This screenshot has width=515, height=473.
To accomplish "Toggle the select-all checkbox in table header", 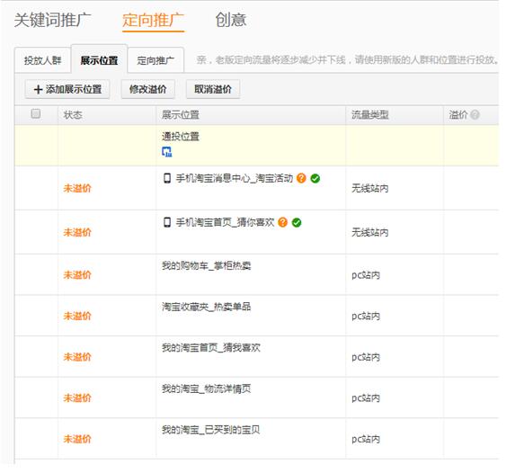I will click(35, 113).
